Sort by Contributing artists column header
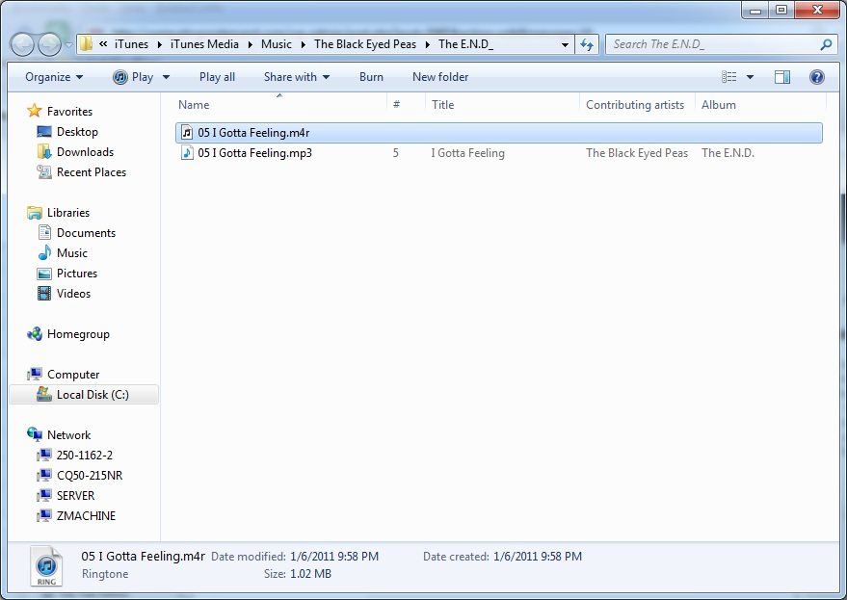 tap(637, 105)
